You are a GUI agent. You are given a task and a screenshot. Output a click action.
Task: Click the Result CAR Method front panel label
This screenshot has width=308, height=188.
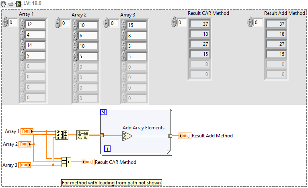208,13
